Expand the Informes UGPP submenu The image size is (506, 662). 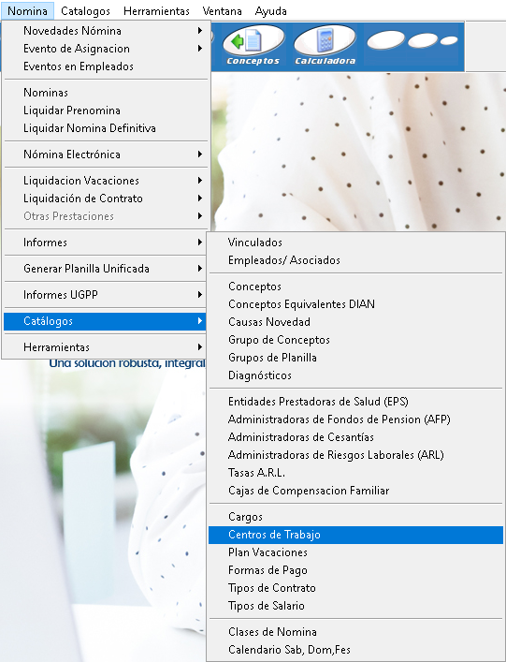coord(105,295)
